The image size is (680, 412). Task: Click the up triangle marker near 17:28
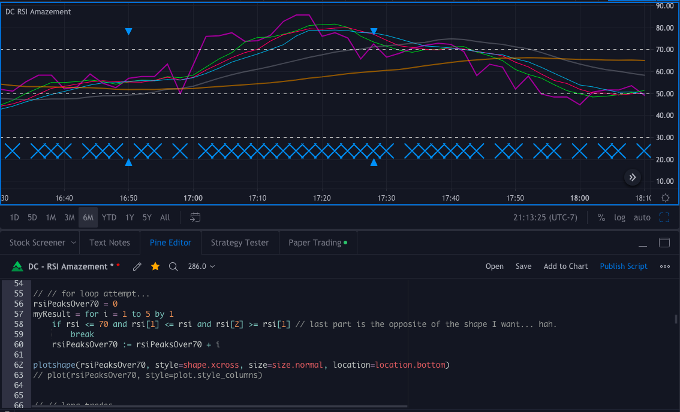click(374, 162)
